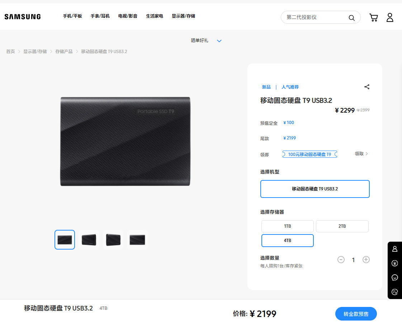Expand the 晒单好礼 banner chevron
The image size is (402, 327).
coord(219,41)
